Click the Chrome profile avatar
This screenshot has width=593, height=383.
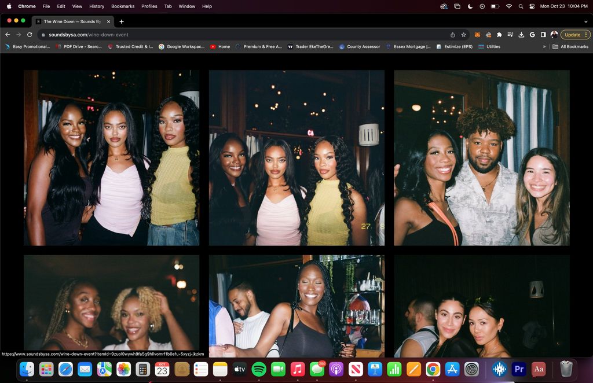pyautogui.click(x=554, y=35)
